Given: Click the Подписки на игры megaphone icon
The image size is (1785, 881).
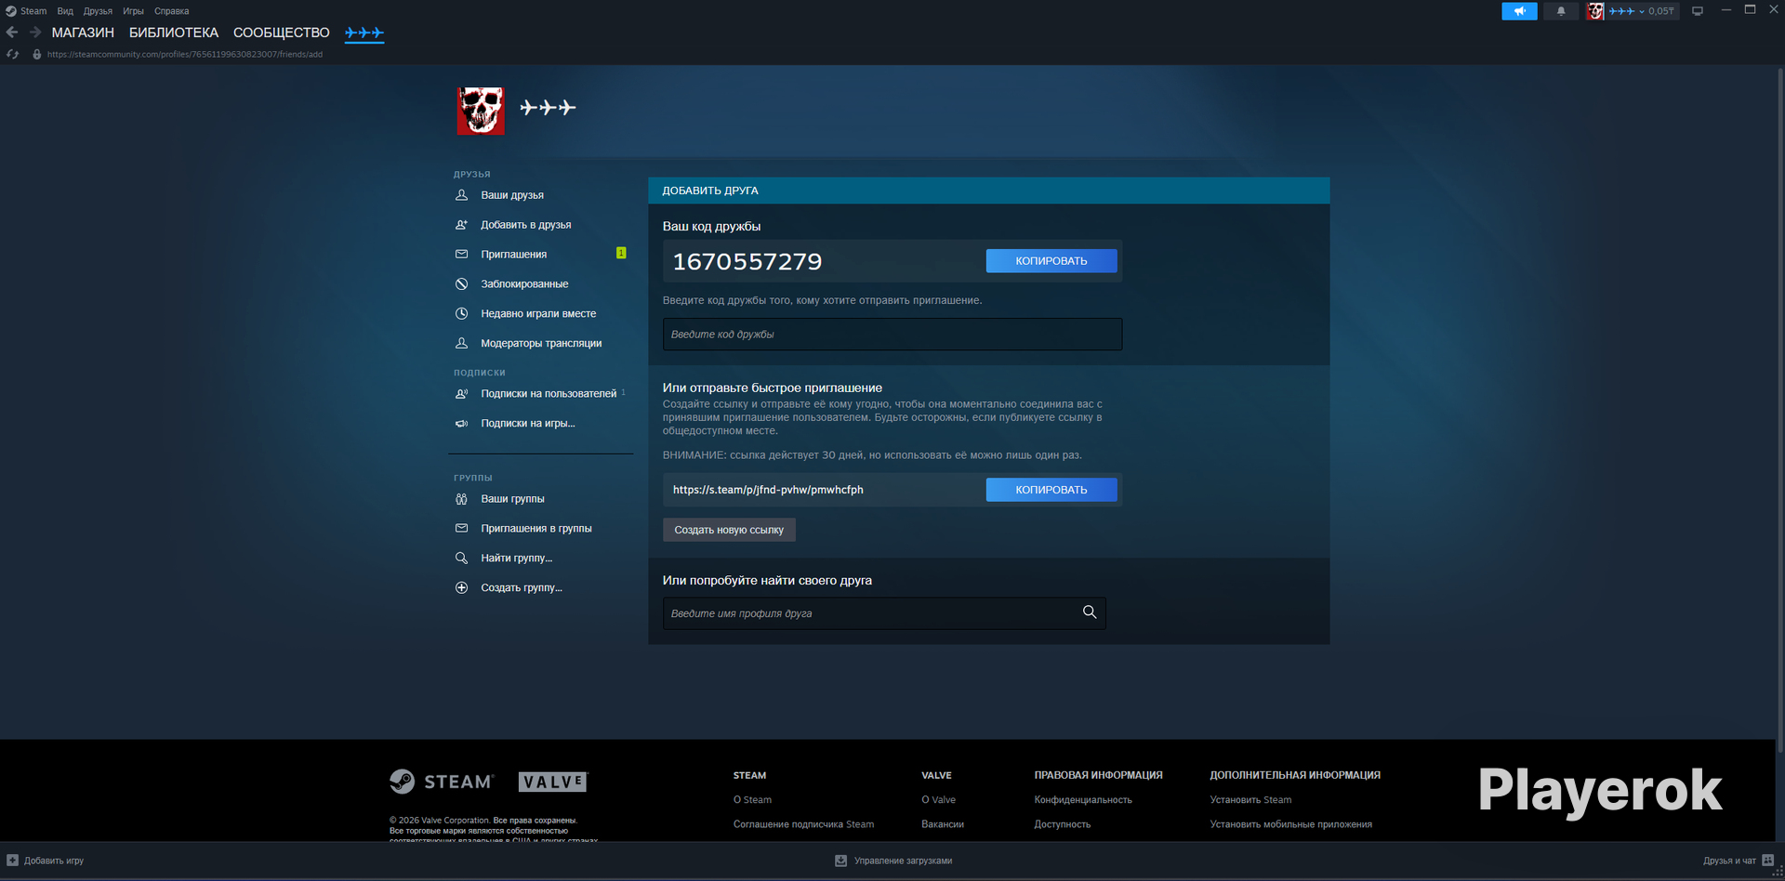Looking at the screenshot, I should tap(461, 424).
